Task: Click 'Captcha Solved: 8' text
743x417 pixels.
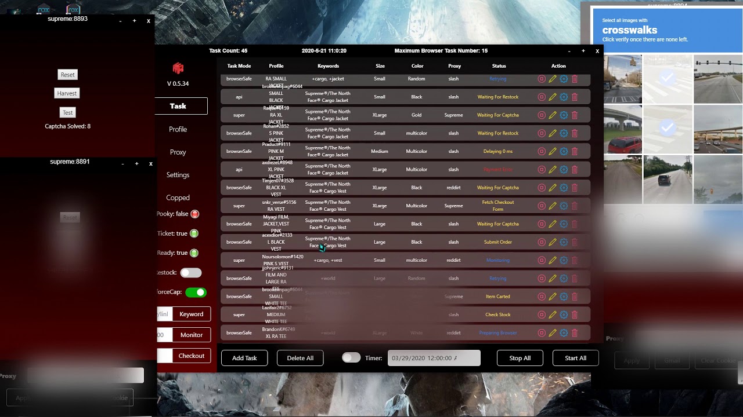Action: click(x=68, y=126)
